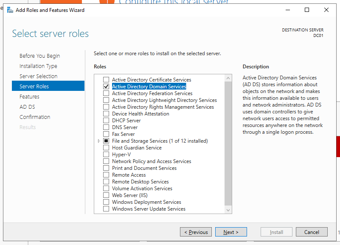Maximize the wizard window
The width and height of the screenshot is (340, 245).
click(307, 10)
